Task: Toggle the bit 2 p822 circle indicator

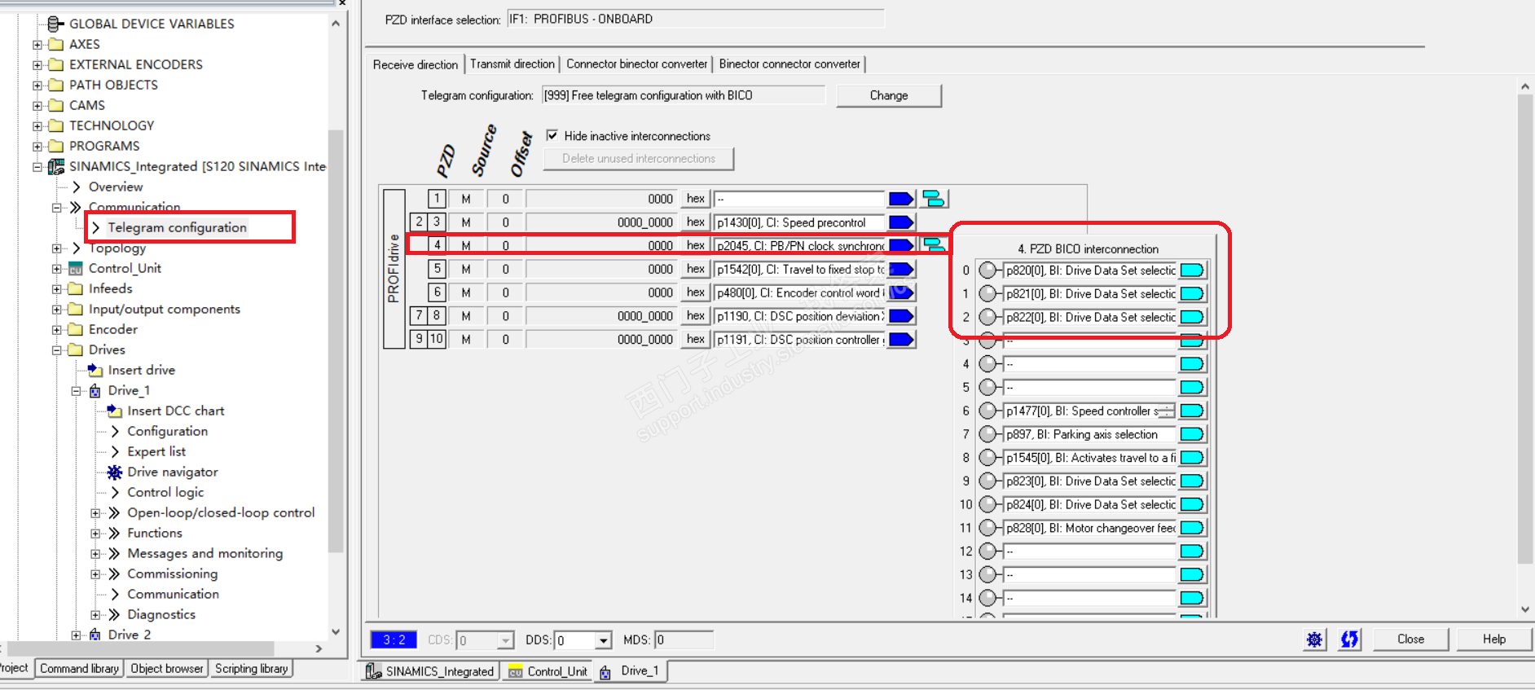Action: tap(987, 317)
